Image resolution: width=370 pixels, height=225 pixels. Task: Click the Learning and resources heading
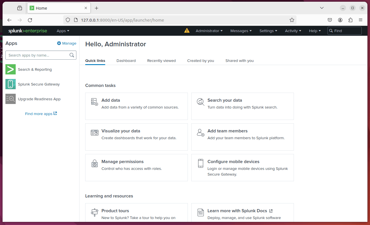pos(109,196)
